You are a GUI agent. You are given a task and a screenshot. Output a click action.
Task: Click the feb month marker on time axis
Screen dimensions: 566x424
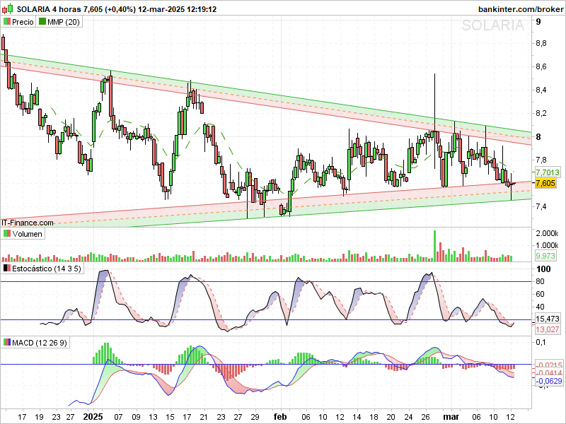pyautogui.click(x=280, y=417)
